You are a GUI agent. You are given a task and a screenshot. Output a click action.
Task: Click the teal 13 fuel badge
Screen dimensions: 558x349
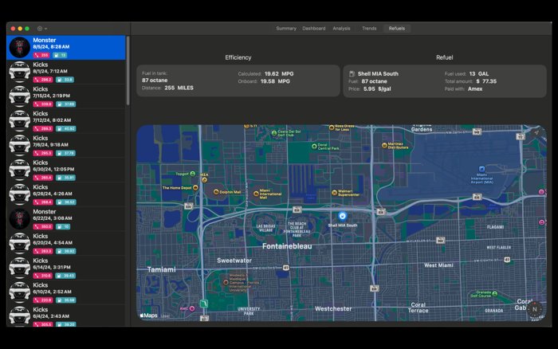pos(60,55)
